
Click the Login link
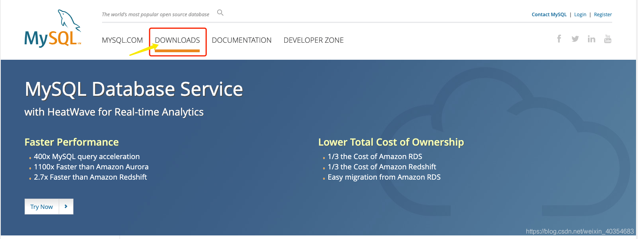click(580, 15)
